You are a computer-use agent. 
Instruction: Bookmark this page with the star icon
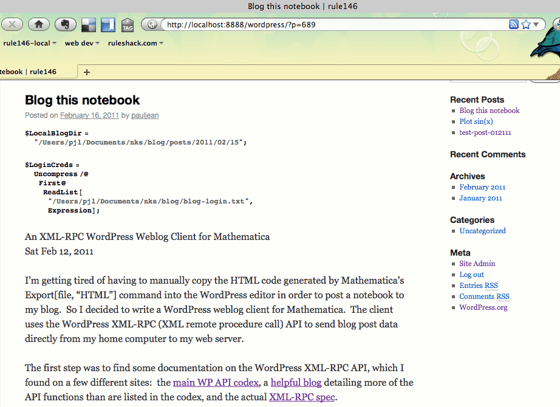tap(526, 24)
